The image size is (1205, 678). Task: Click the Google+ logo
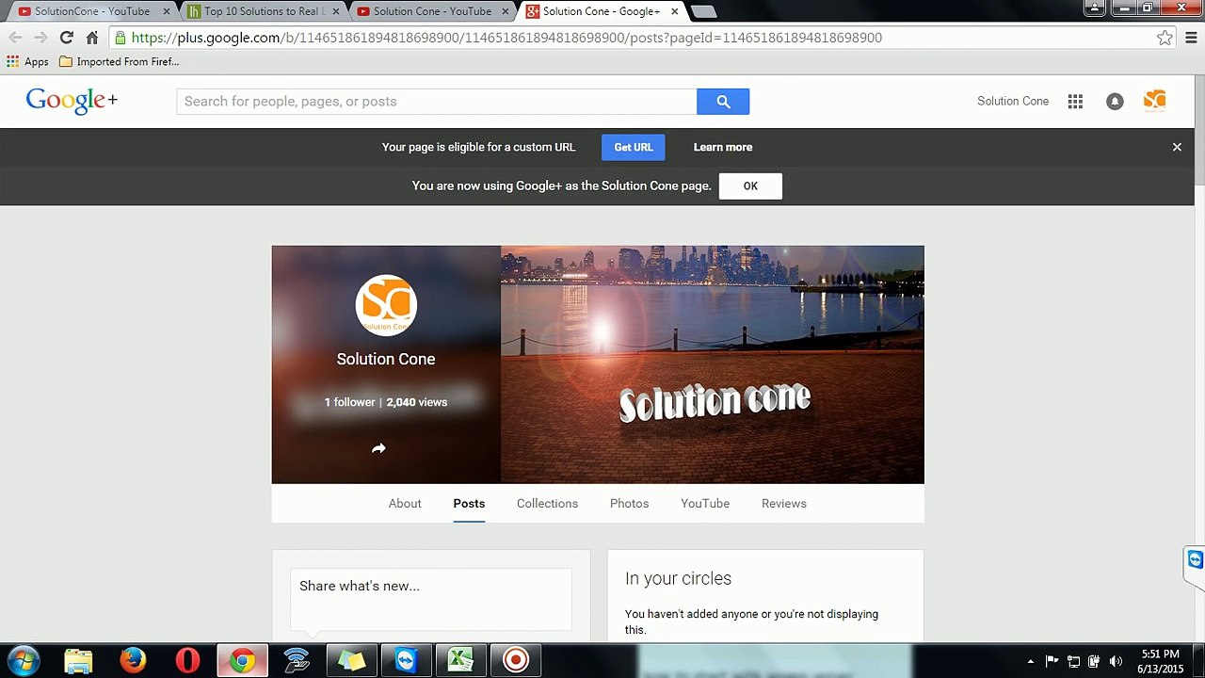point(72,101)
